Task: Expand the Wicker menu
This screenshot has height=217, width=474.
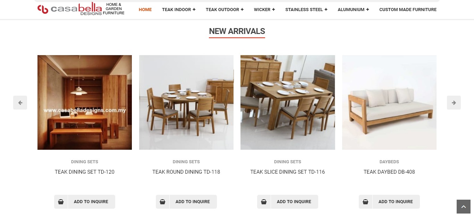Action: pyautogui.click(x=264, y=9)
